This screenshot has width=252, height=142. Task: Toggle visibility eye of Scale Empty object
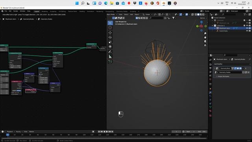[247, 31]
